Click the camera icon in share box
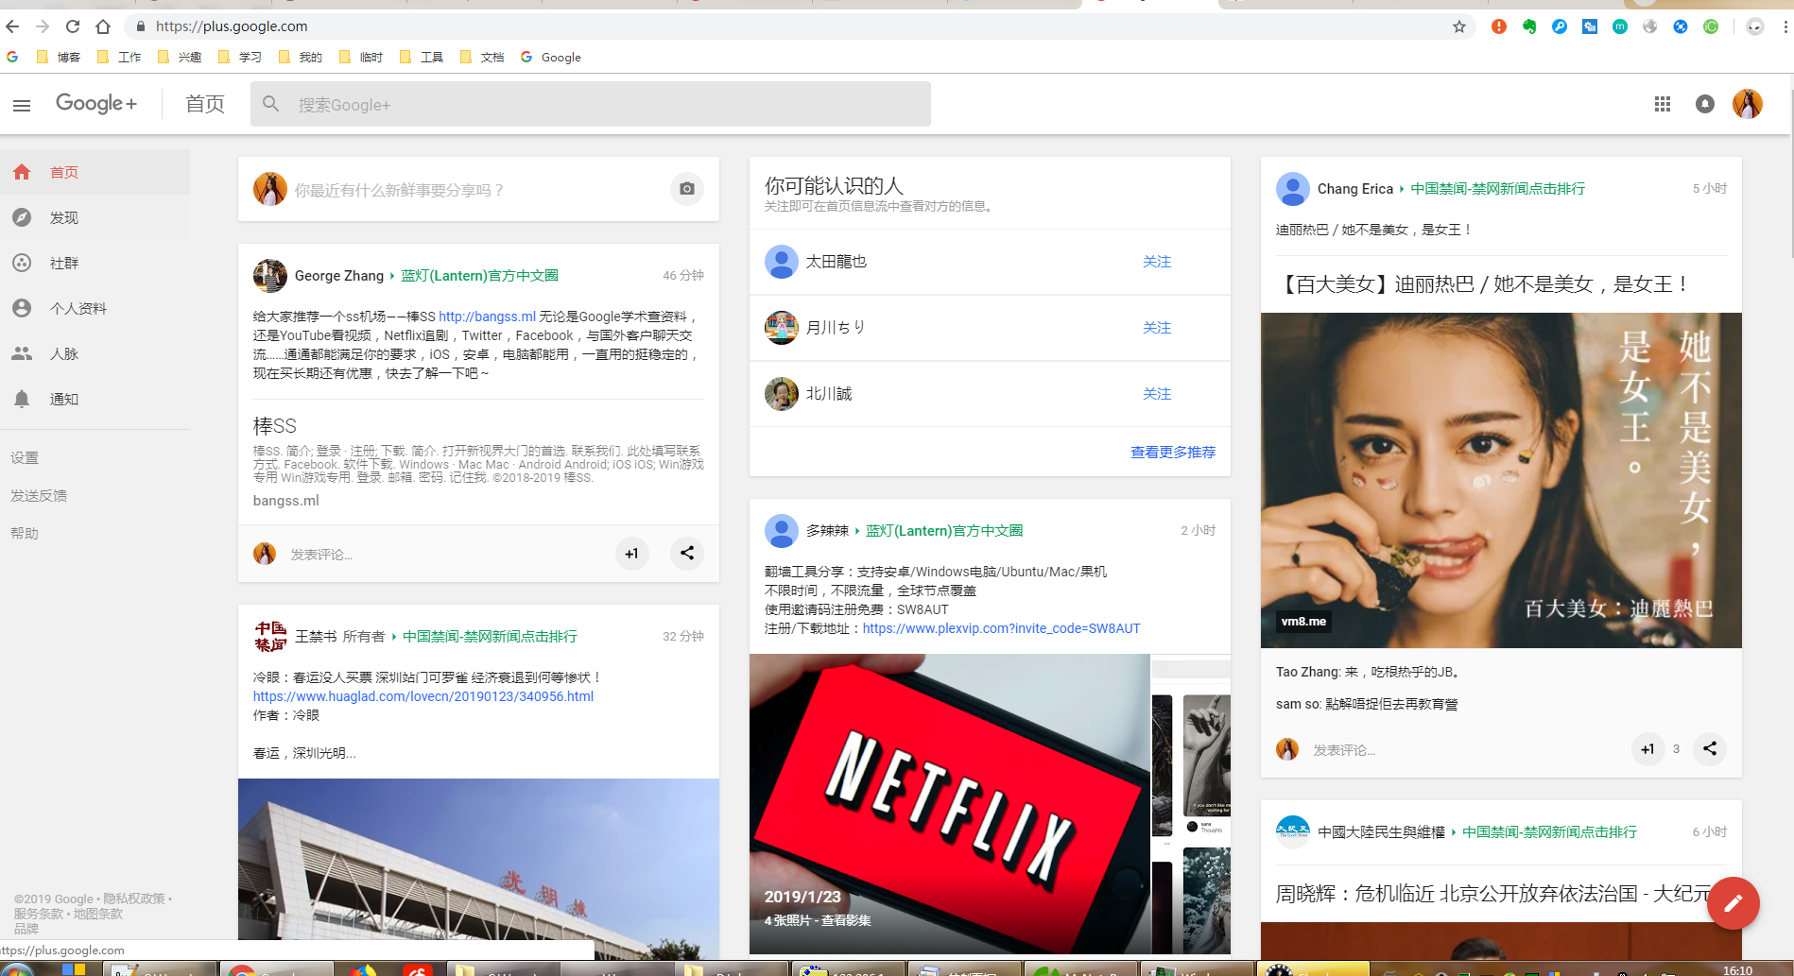 [687, 189]
